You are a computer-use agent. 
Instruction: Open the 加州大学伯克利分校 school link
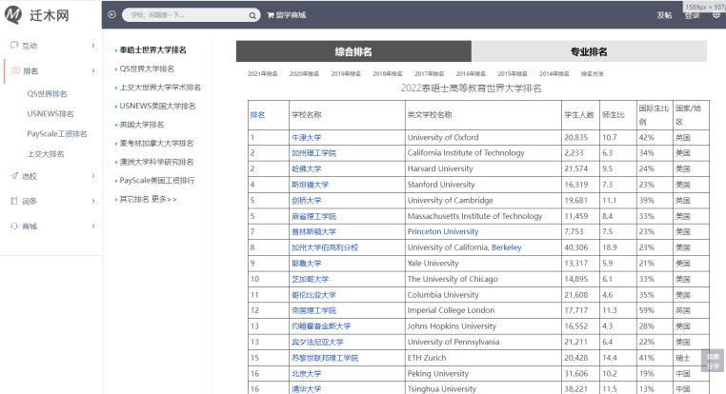pyautogui.click(x=325, y=247)
